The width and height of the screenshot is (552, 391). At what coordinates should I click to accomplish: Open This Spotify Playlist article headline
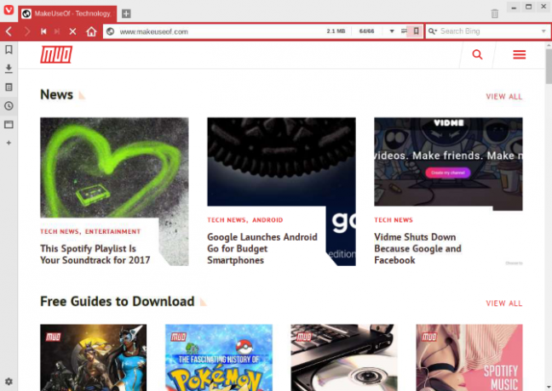[x=95, y=254]
